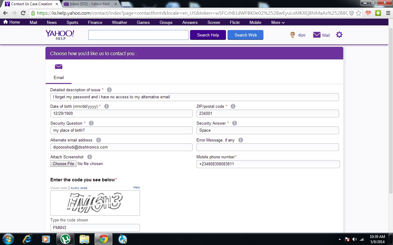The height and width of the screenshot is (245, 393).
Task: Open Weather in Yahoo top navigation
Action: [x=119, y=22]
